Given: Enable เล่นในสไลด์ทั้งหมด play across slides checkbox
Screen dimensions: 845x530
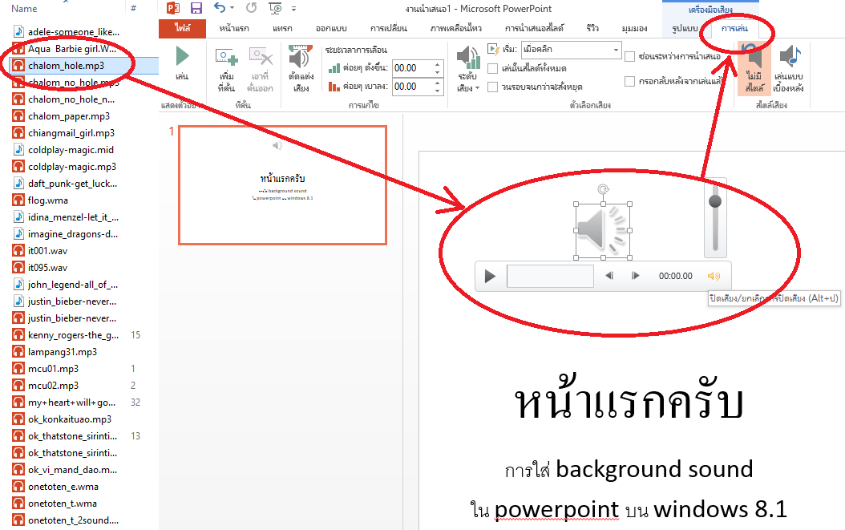Looking at the screenshot, I should pos(492,68).
